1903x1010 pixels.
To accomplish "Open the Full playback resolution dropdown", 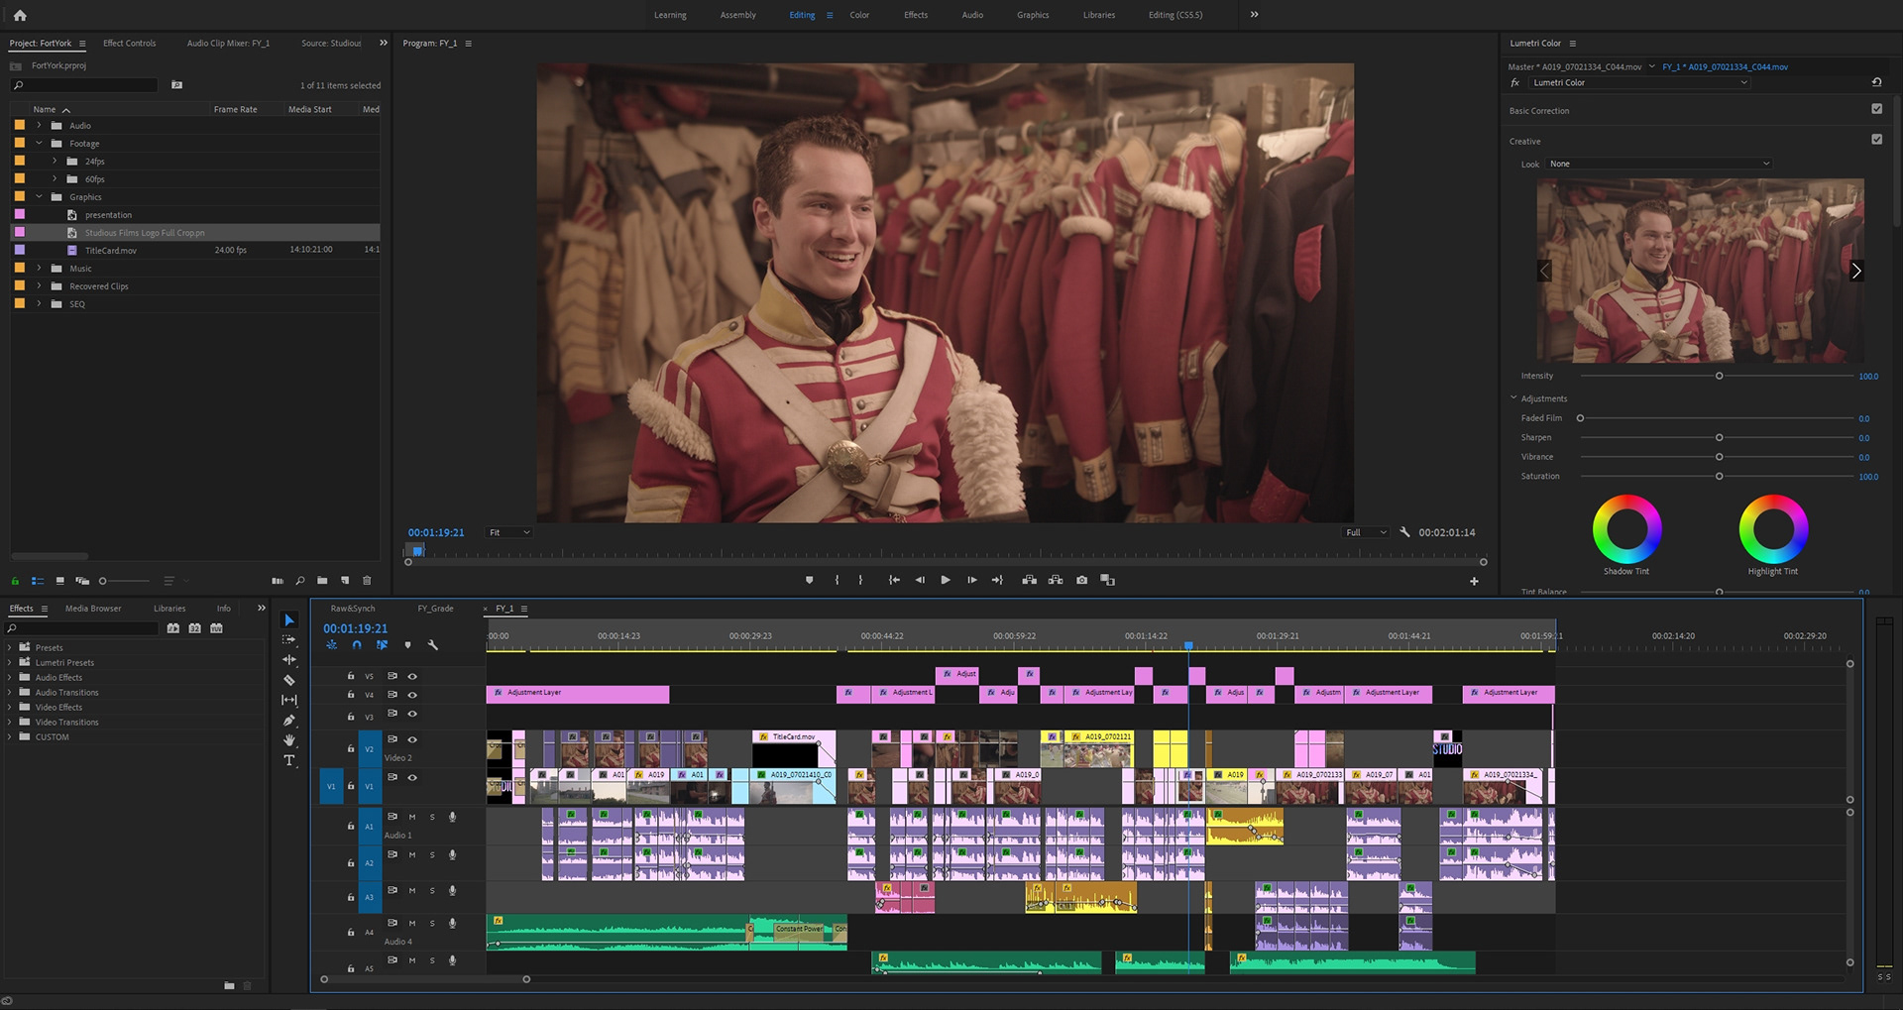I will click(x=1366, y=532).
